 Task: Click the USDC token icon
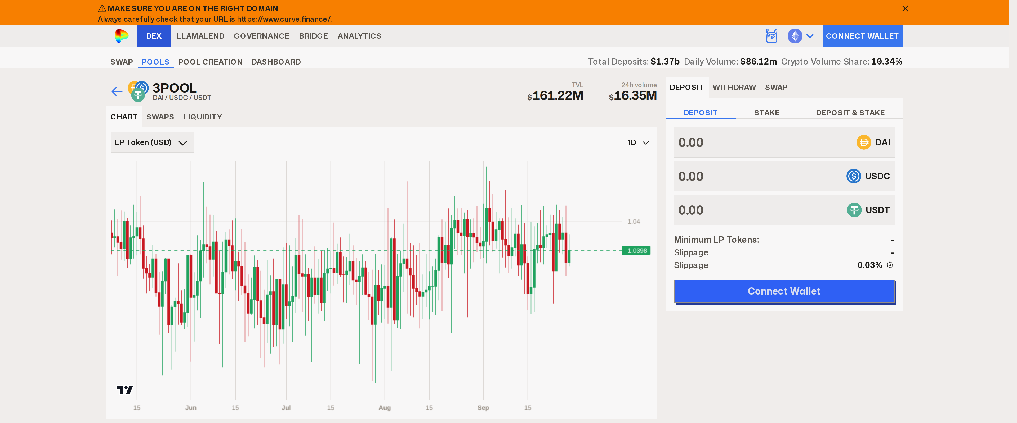tap(854, 176)
